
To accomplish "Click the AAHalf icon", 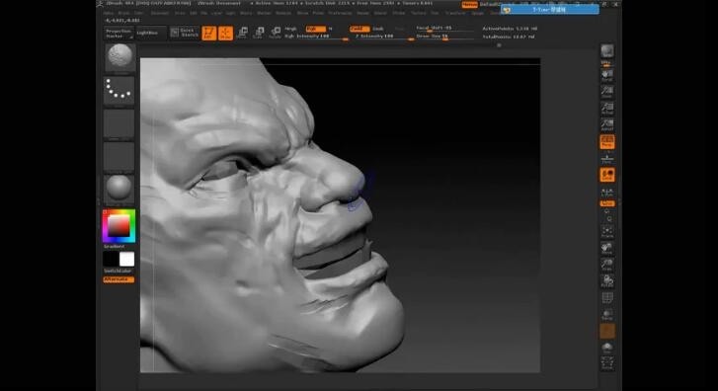I will 607,125.
